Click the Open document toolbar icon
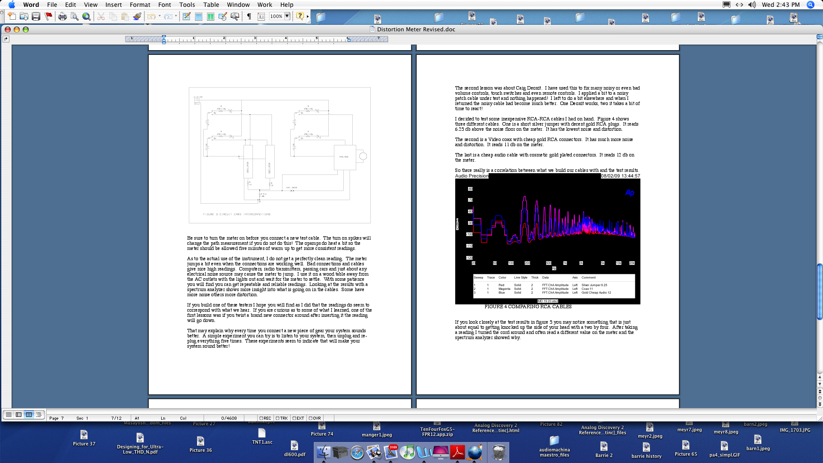 [24, 16]
